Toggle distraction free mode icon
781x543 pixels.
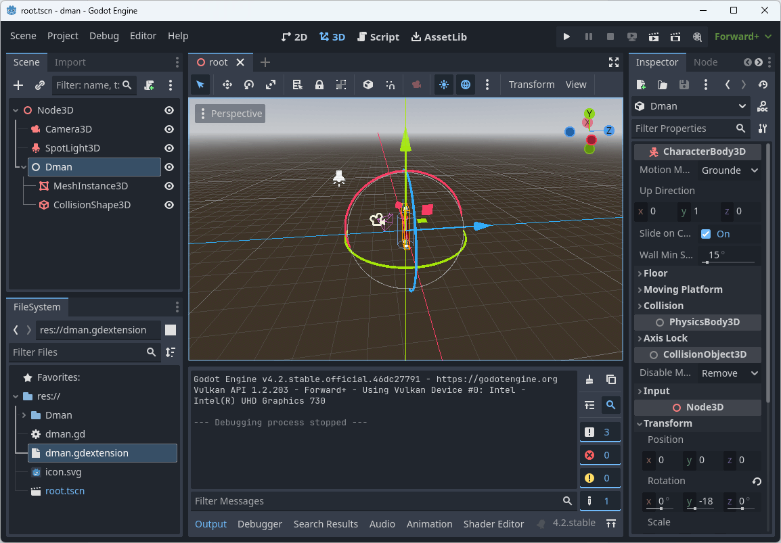click(x=614, y=62)
